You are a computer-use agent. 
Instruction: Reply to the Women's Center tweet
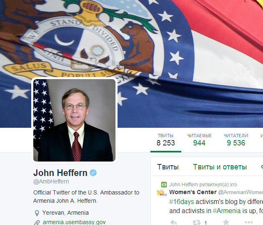[173, 223]
